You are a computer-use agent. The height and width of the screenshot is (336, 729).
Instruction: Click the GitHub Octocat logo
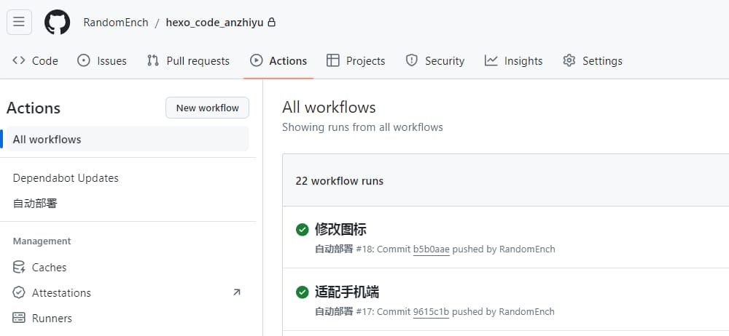click(57, 23)
